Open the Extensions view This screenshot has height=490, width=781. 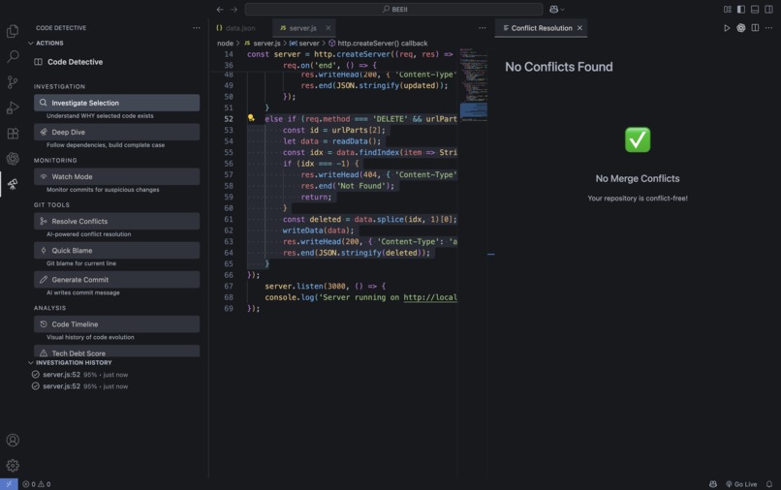pos(13,134)
